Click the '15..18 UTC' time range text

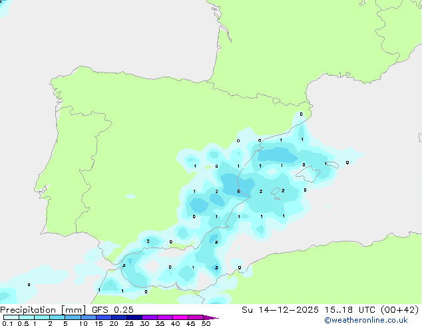[x=350, y=310]
